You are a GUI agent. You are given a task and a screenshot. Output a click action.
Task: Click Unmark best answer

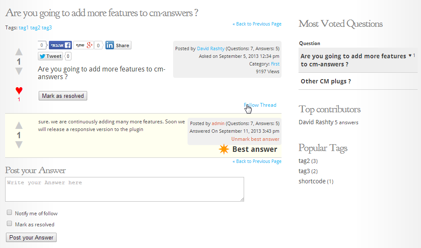(x=255, y=139)
